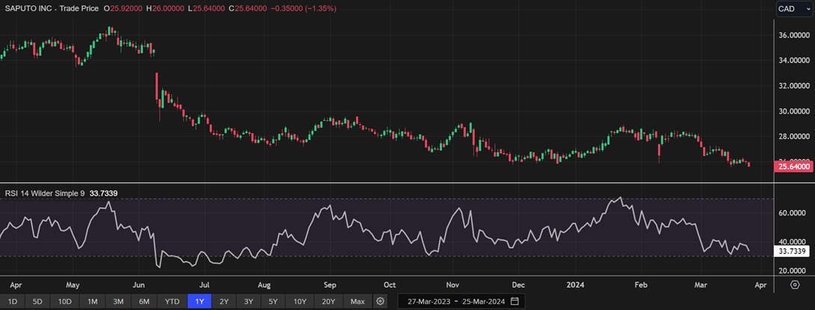Choose the 3Y time range

pyautogui.click(x=248, y=301)
